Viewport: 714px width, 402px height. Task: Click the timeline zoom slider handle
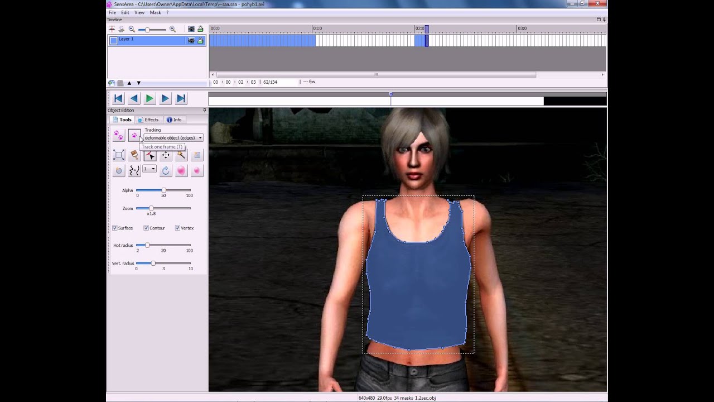147,30
